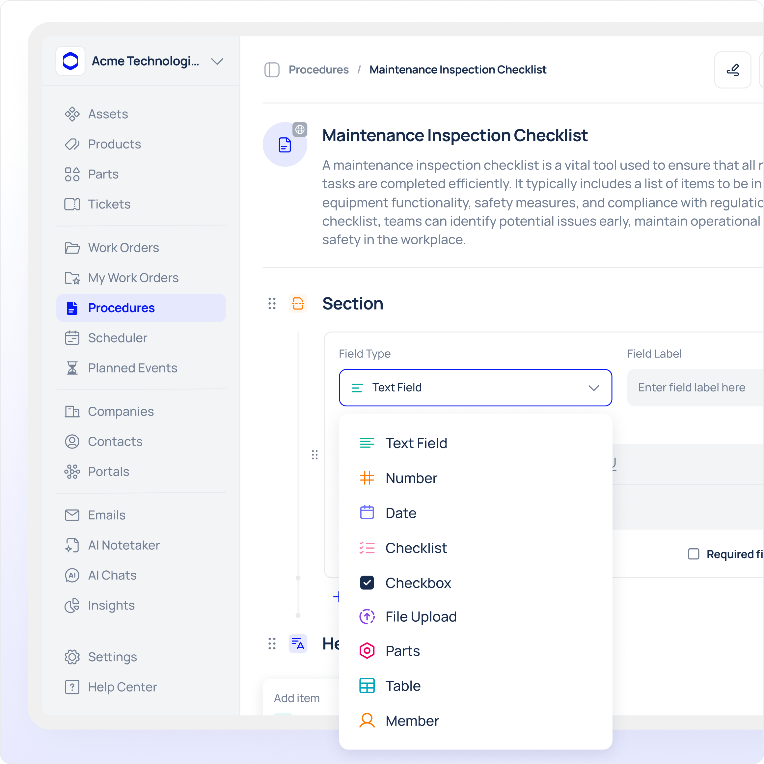The width and height of the screenshot is (764, 764).
Task: Click the Heading text type icon
Action: [x=298, y=644]
